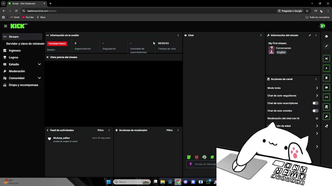Open Filtro in Feed de actividades
The image size is (332, 186).
[100, 130]
